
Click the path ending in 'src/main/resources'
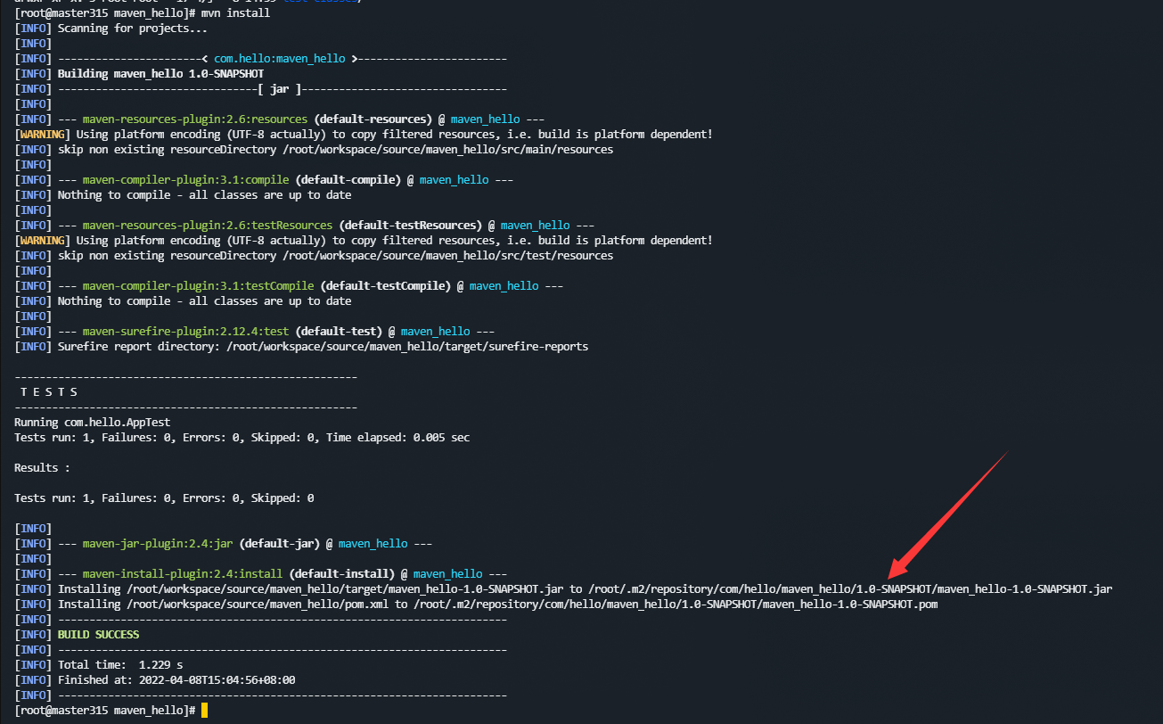point(447,150)
